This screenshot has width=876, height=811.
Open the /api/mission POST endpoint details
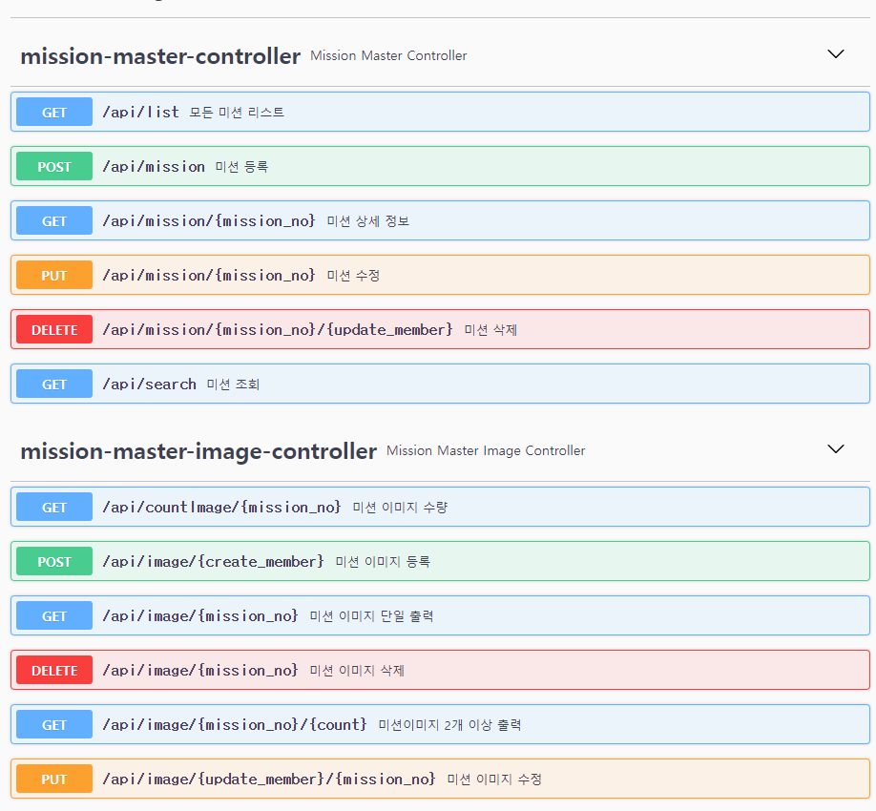439,166
